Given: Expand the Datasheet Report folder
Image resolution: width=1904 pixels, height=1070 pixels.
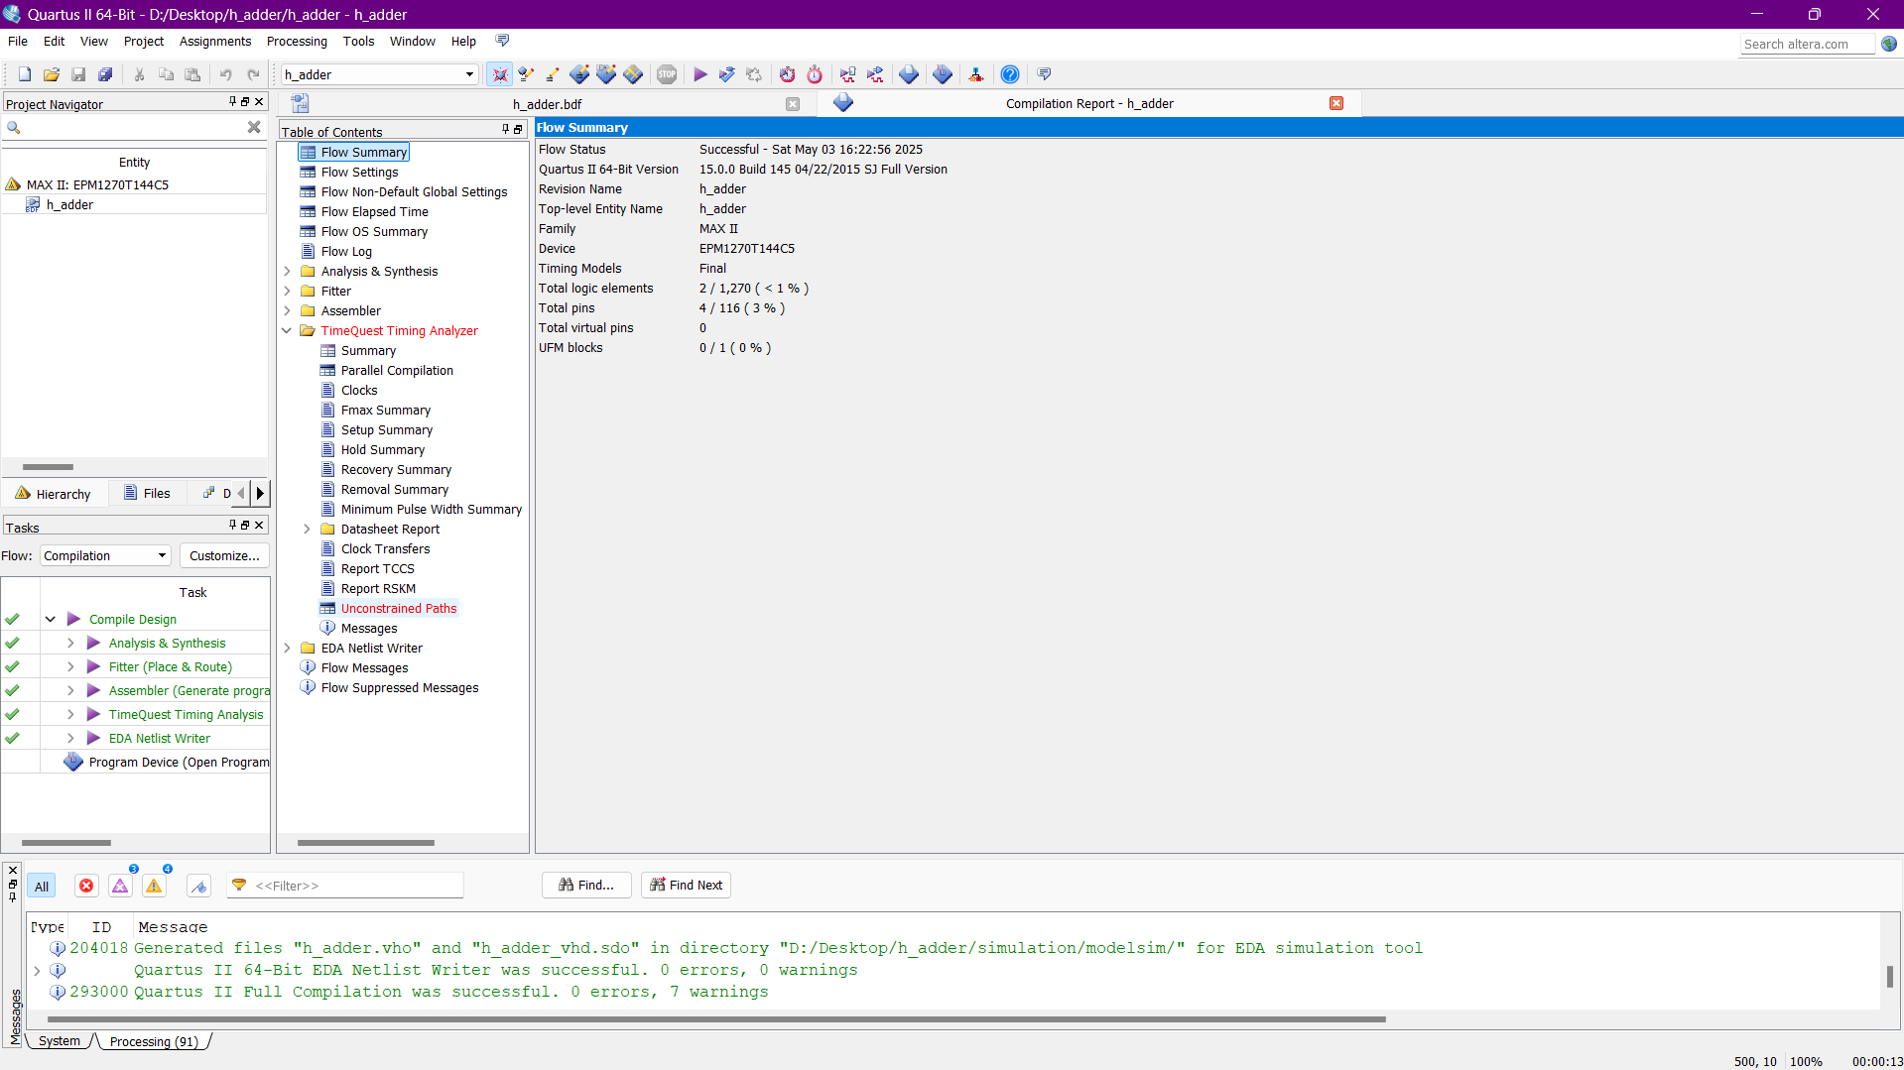Looking at the screenshot, I should [308, 529].
